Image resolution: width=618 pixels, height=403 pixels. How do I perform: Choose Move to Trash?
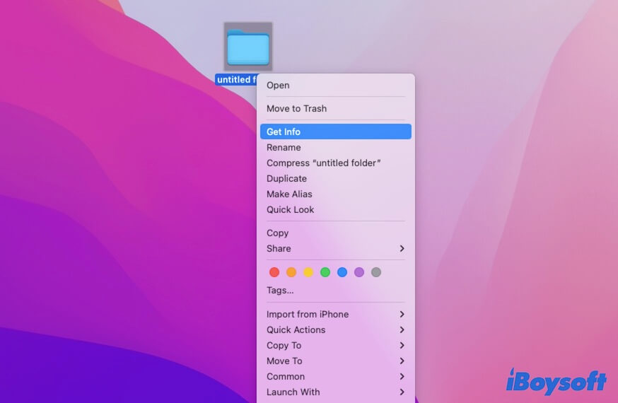[x=296, y=109]
